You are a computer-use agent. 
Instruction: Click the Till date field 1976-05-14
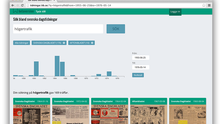140,67
